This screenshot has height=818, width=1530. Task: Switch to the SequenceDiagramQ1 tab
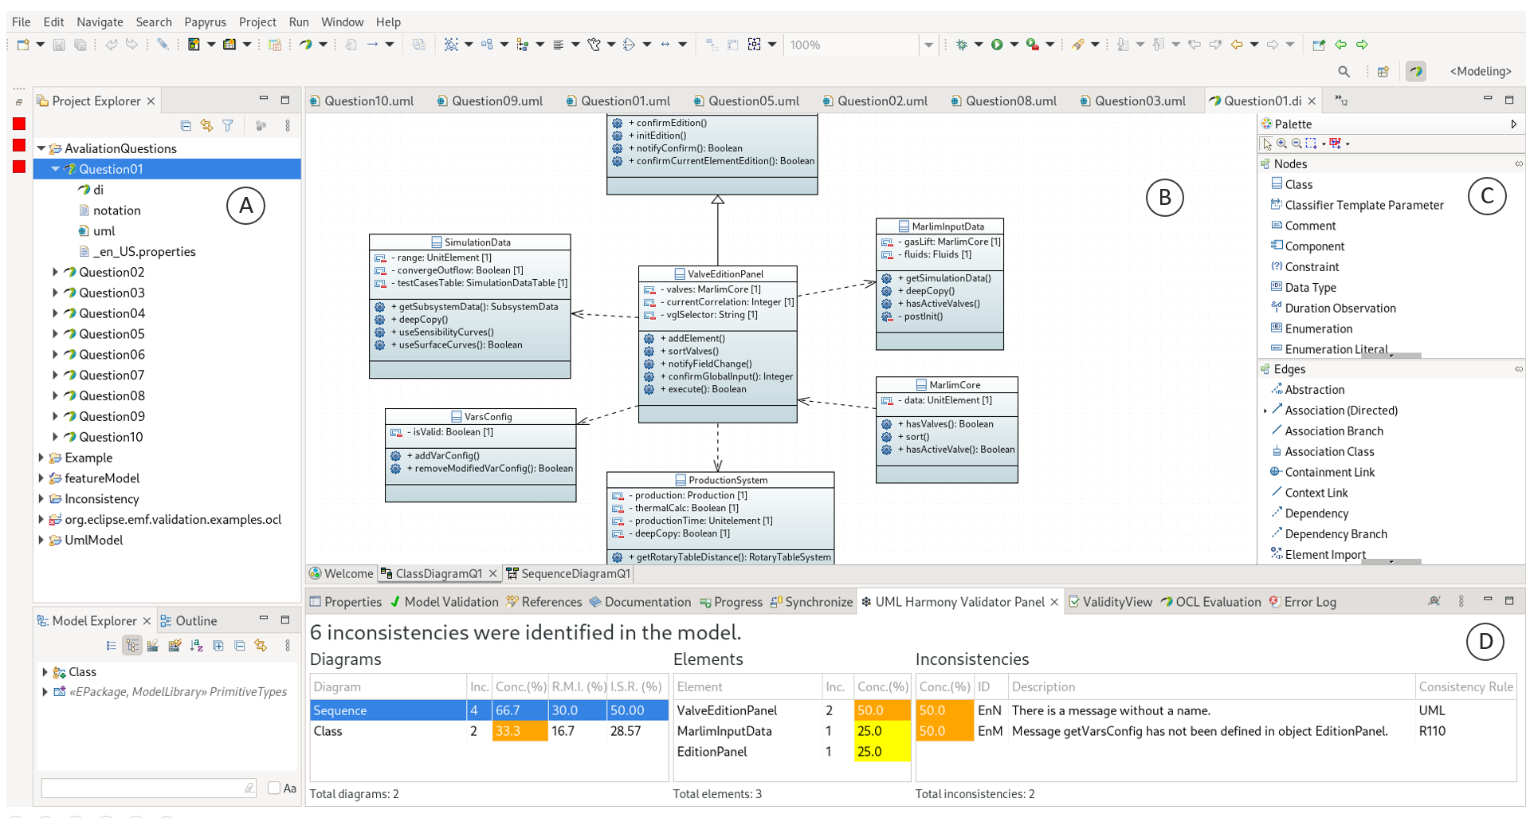tap(575, 573)
